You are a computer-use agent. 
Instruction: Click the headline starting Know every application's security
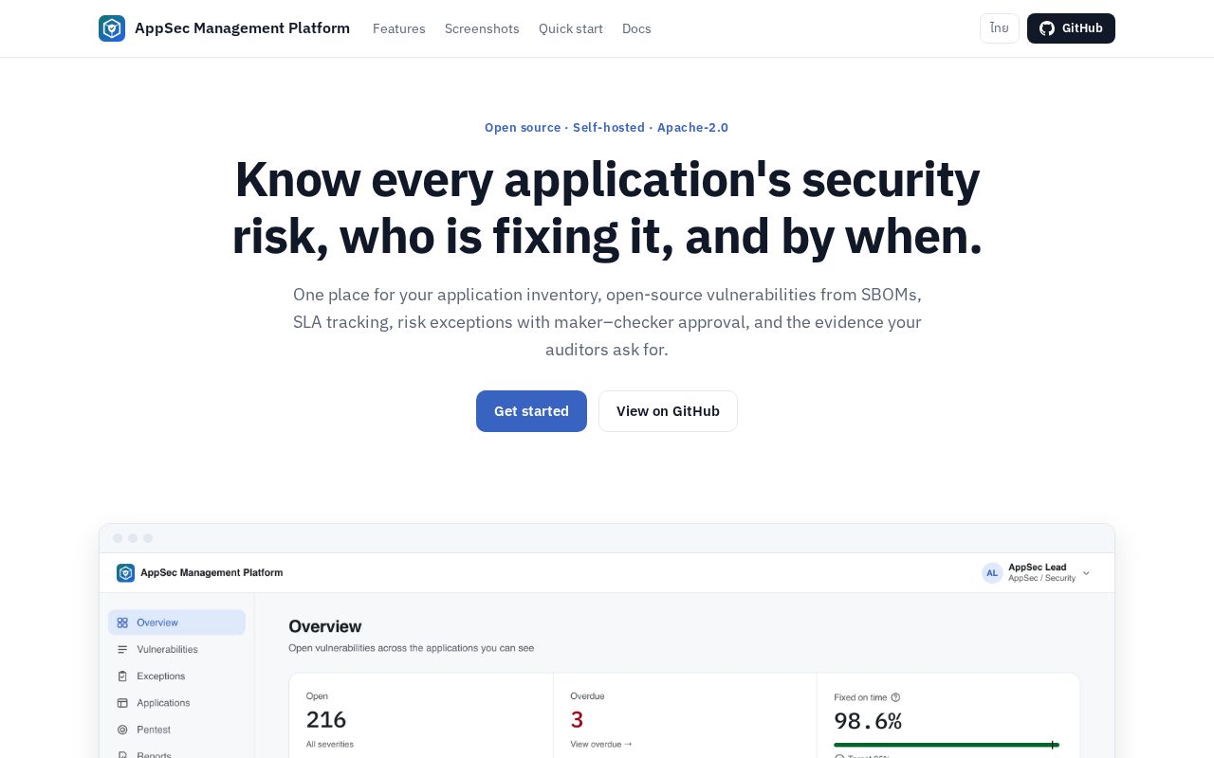[x=607, y=208]
